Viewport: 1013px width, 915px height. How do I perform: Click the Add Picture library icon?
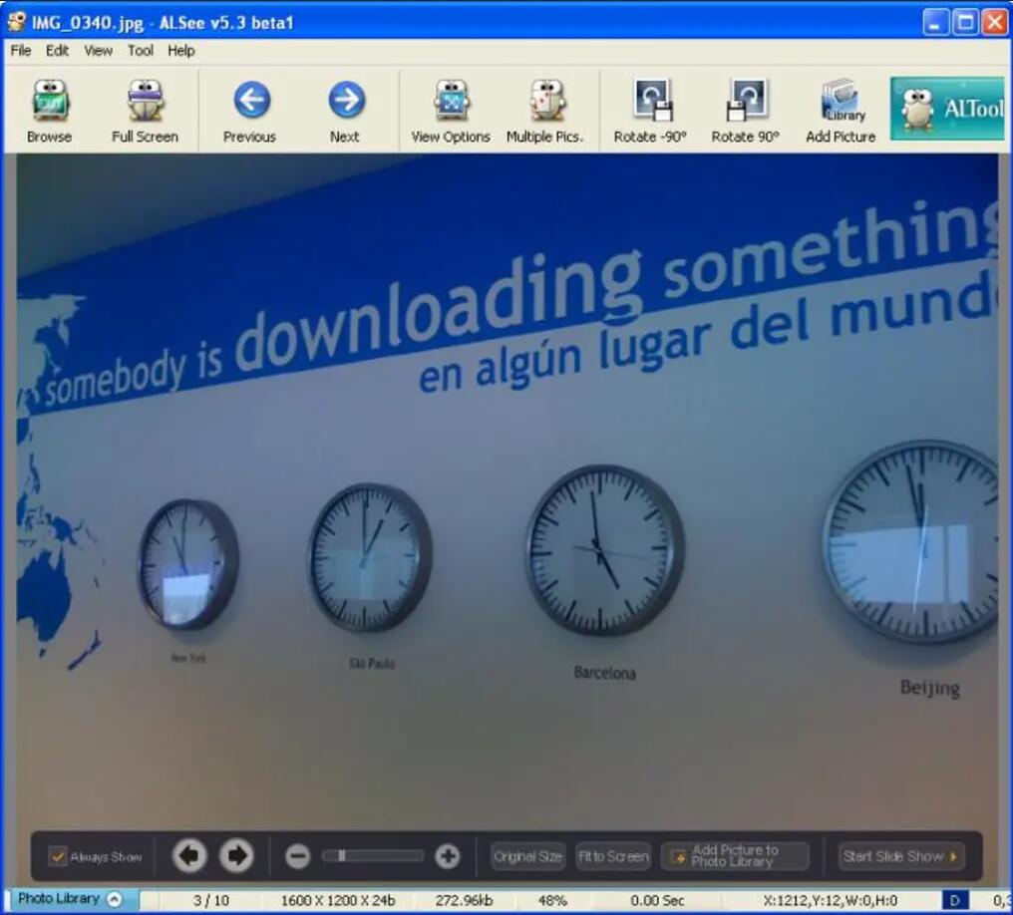pos(841,111)
